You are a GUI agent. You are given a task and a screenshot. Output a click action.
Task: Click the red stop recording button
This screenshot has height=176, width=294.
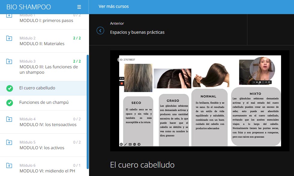[122, 83]
